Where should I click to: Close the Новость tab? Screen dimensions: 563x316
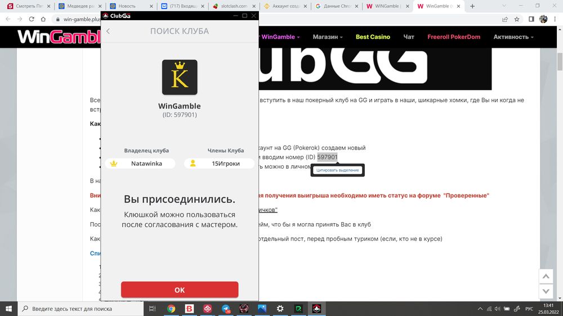click(x=151, y=6)
